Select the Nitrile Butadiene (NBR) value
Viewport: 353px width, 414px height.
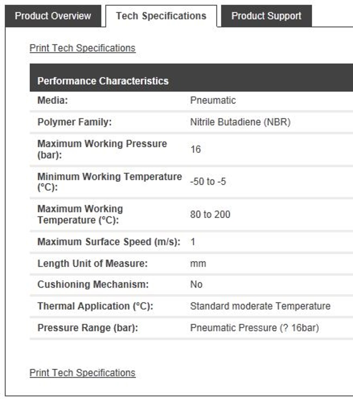(x=240, y=122)
